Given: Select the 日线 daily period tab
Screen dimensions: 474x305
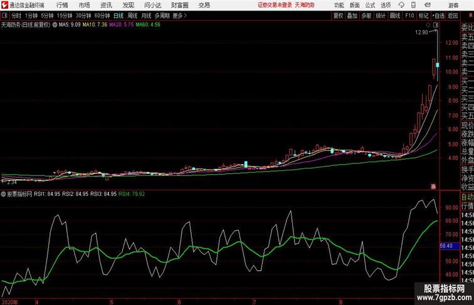Looking at the screenshot, I should click(x=118, y=16).
